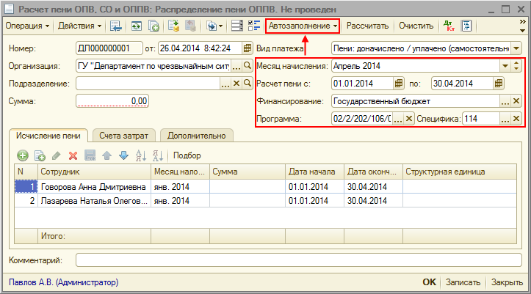This screenshot has height=294, width=531.
Task: Click the red Delete row icon
Action: (73, 155)
